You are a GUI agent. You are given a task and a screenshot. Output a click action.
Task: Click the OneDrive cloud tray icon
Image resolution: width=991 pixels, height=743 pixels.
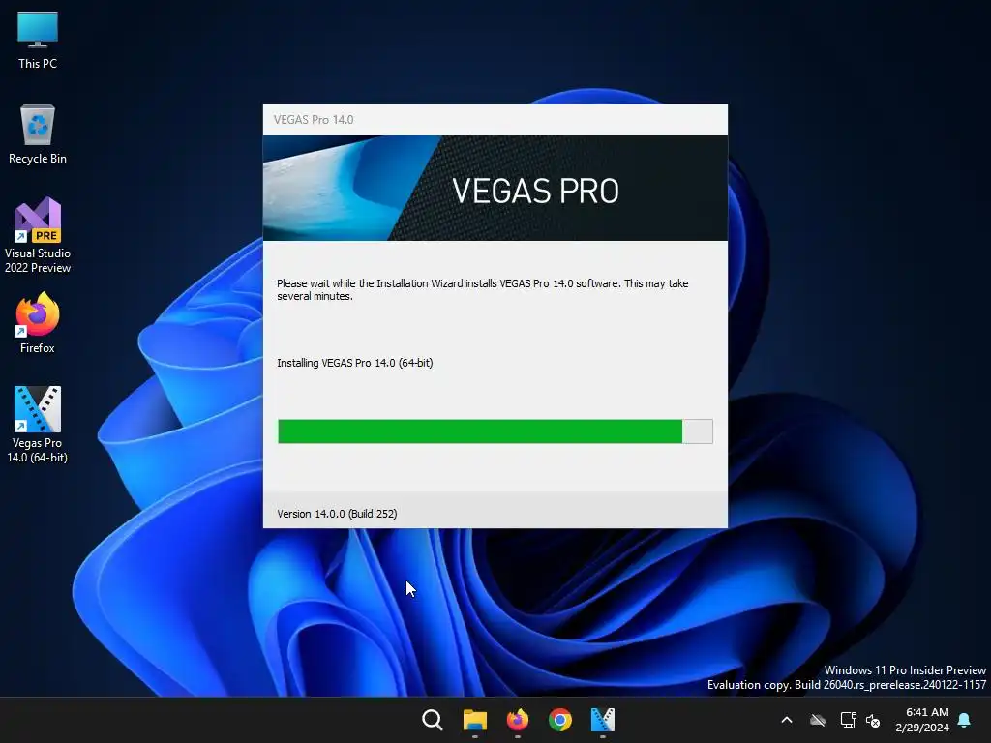pos(818,720)
